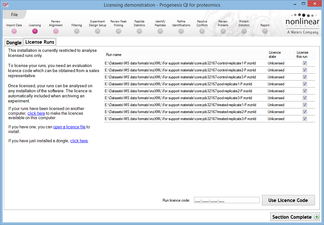Select the License Runs tab

pyautogui.click(x=40, y=42)
